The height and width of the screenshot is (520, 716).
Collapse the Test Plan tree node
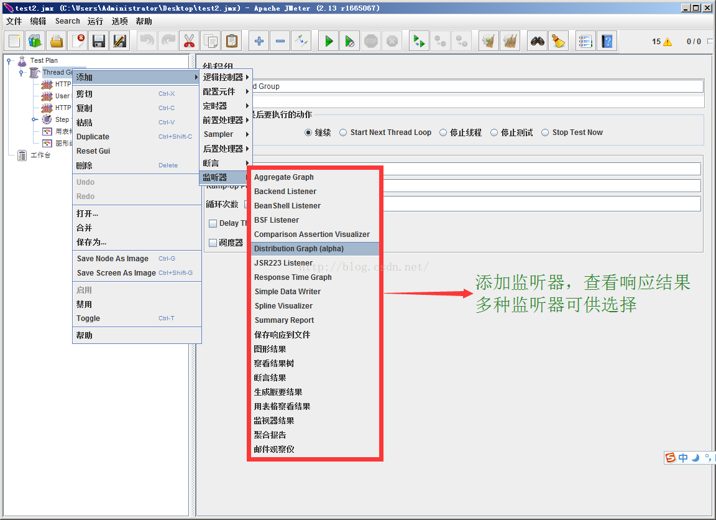click(x=9, y=61)
